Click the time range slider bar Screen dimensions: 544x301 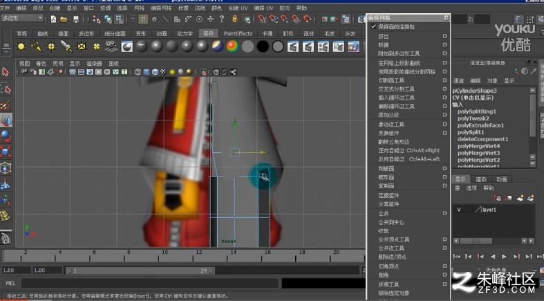click(x=140, y=271)
